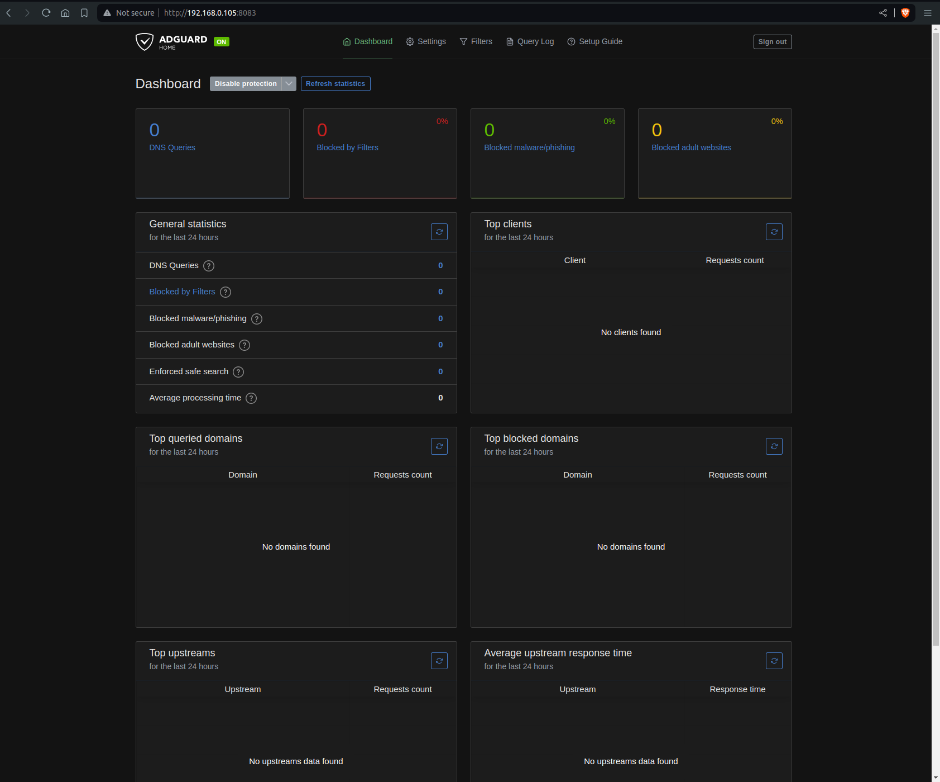Refresh the General statistics panel

439,232
